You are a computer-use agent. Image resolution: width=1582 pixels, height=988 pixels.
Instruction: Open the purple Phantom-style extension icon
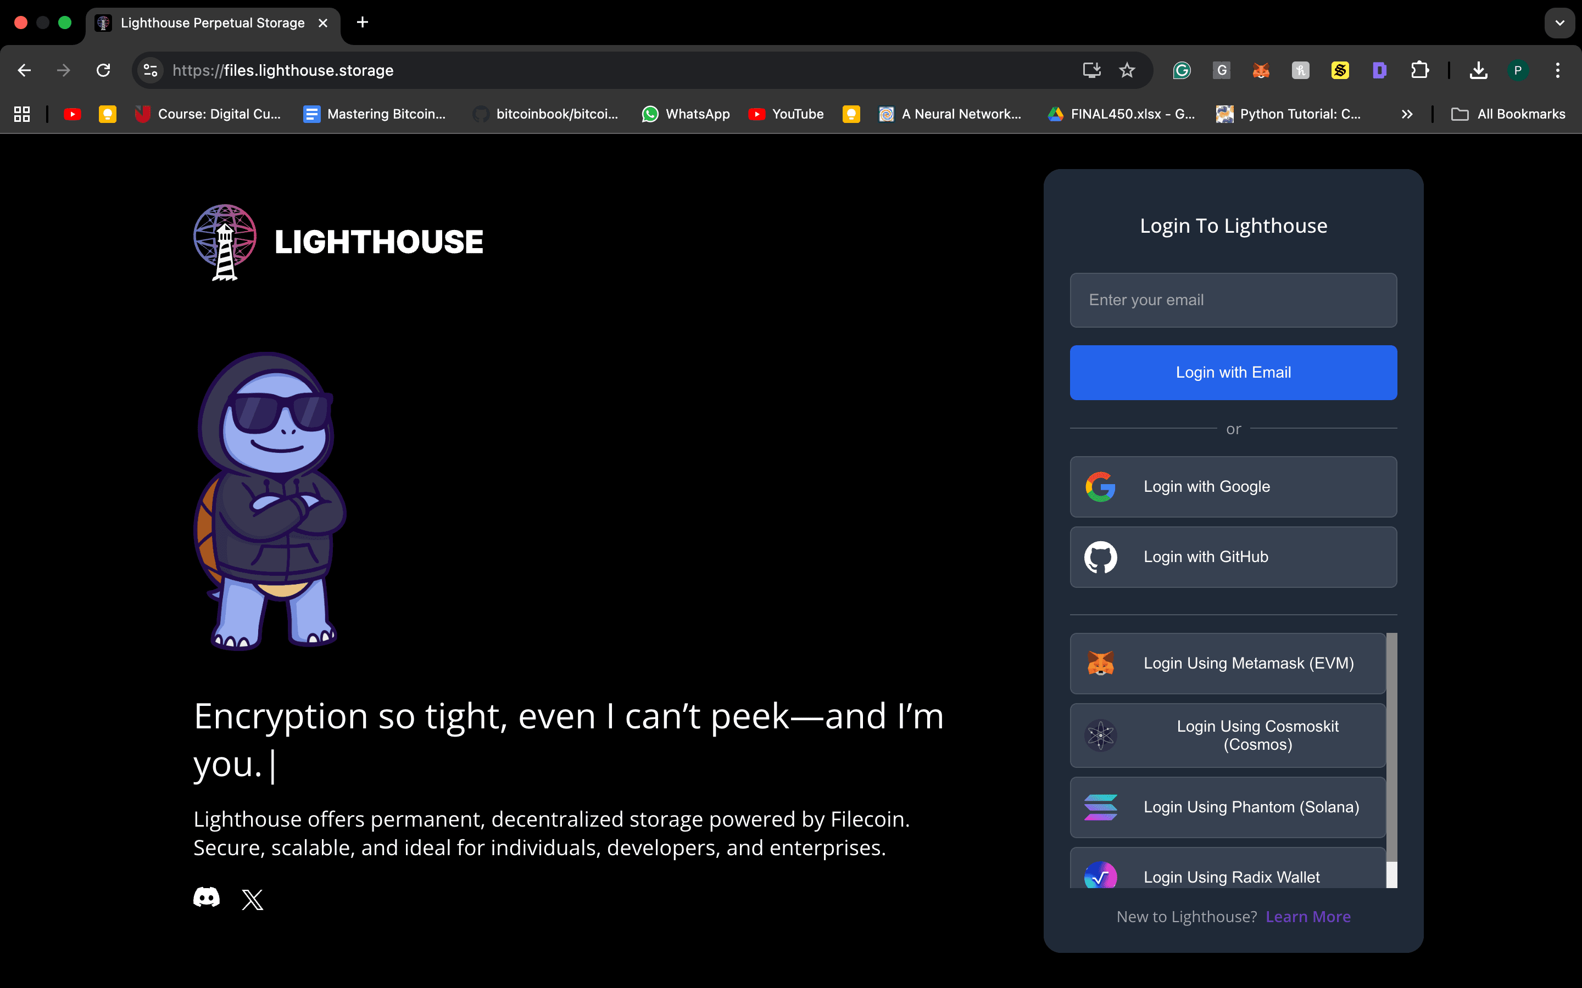click(x=1380, y=71)
